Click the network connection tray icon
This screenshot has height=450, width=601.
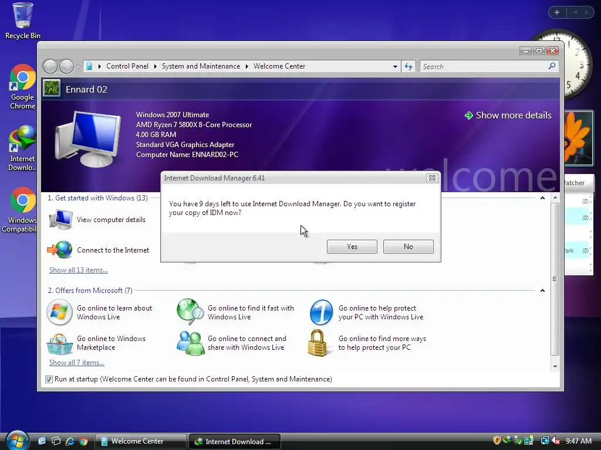click(545, 441)
